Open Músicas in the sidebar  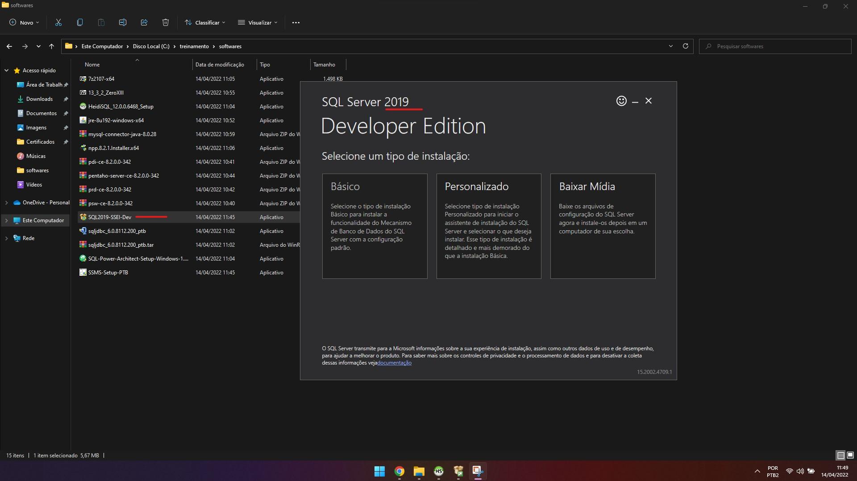click(36, 156)
